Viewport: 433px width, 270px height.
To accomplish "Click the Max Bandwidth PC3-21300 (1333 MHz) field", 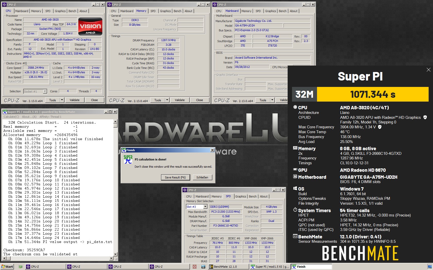I will coord(226,212).
